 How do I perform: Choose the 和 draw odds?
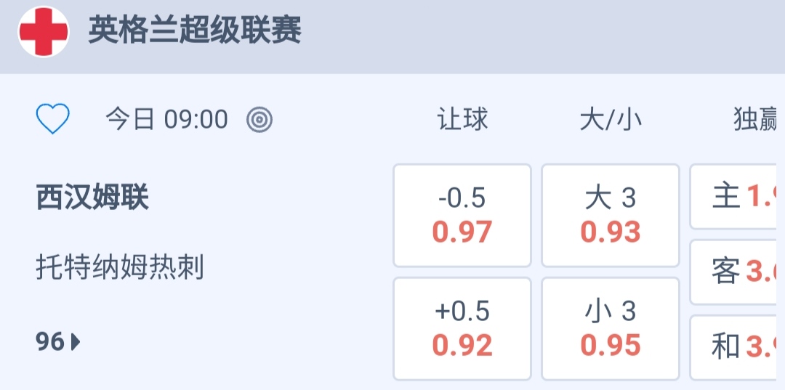point(736,347)
